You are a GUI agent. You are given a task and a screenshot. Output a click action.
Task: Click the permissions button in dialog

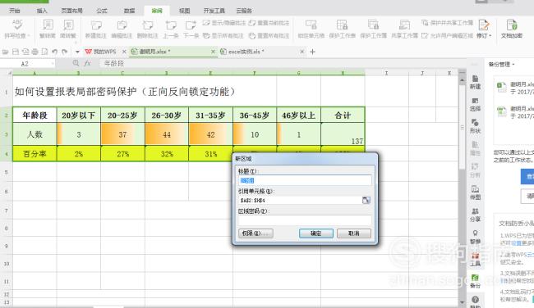click(255, 233)
